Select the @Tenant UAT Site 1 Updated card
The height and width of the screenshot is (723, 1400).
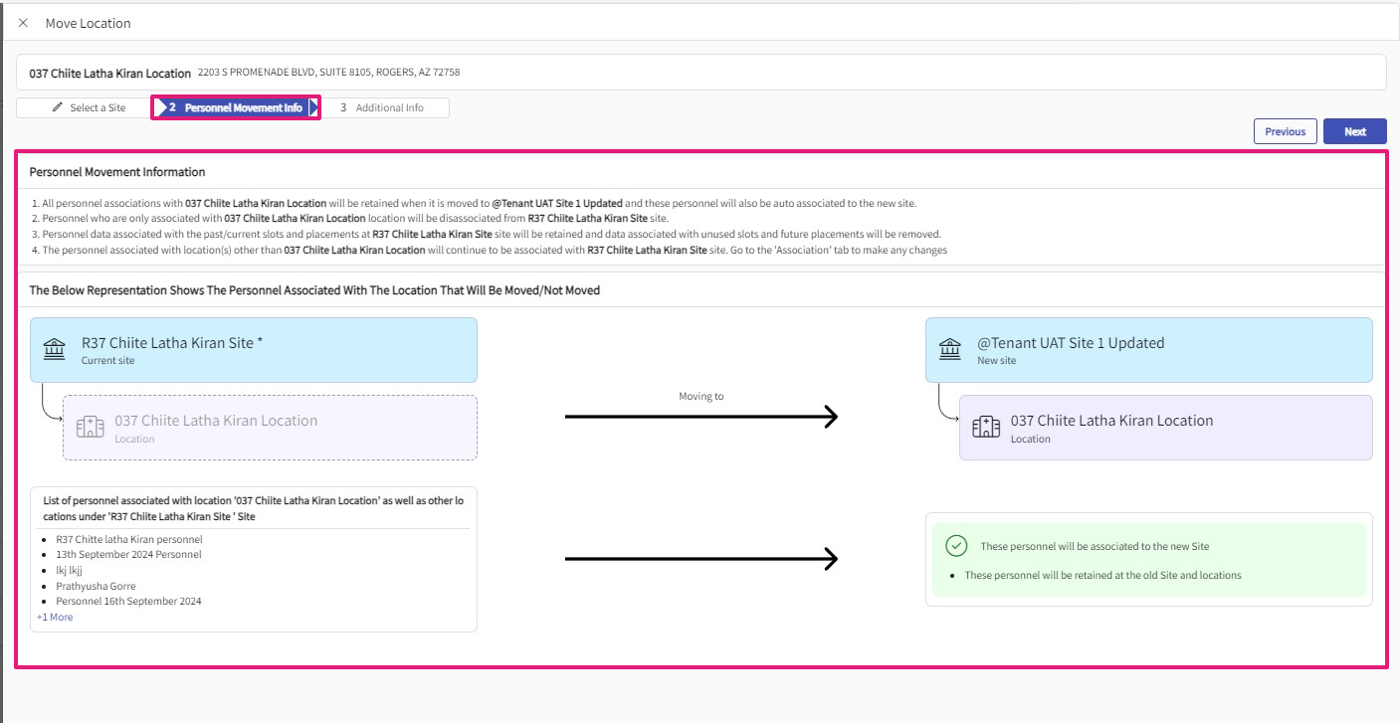[1148, 350]
